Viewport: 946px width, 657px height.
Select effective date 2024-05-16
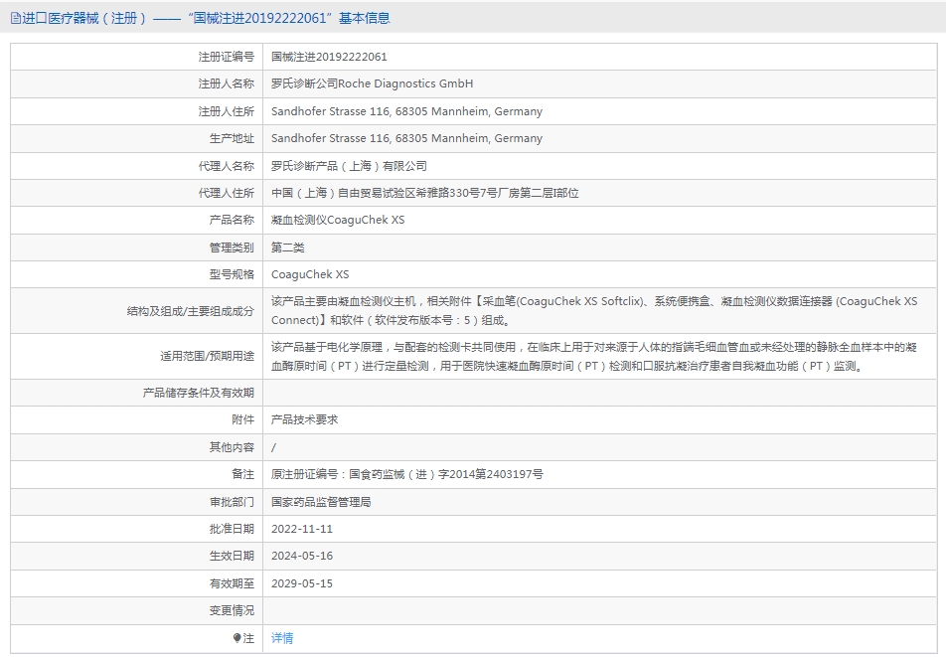(302, 557)
